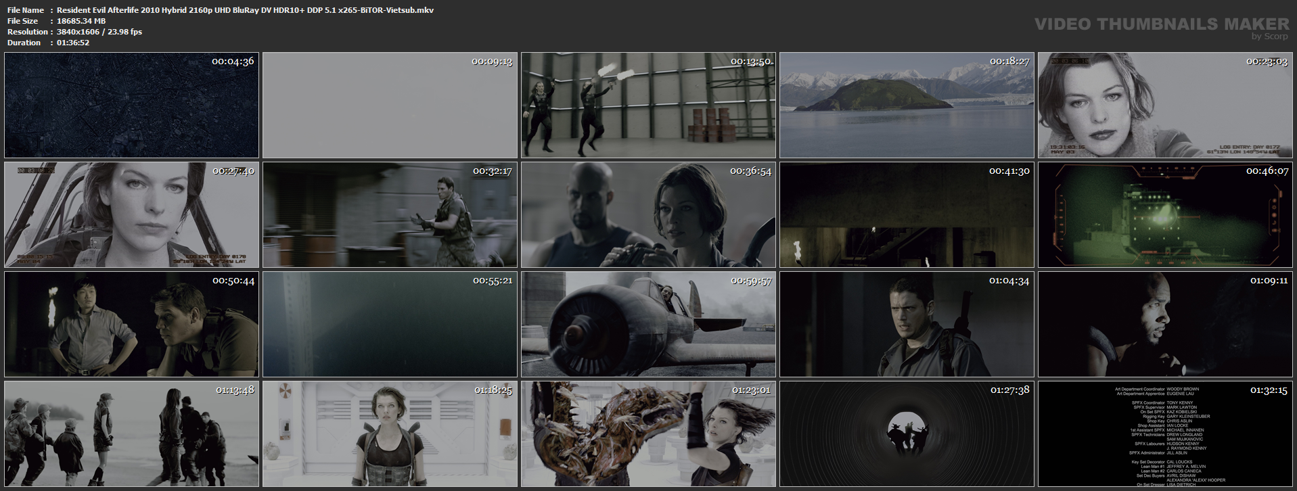The image size is (1297, 491).
Task: Click the duration value 01:36:52
Action: coord(73,43)
